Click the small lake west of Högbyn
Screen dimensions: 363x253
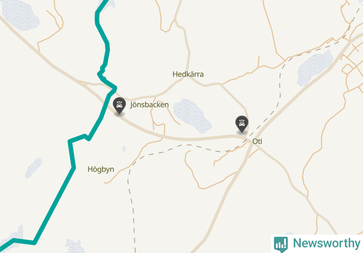tap(33, 168)
